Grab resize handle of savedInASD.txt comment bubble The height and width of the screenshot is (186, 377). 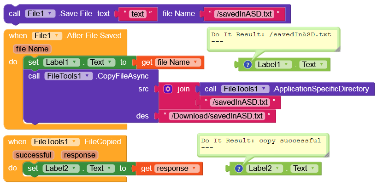pos(338,49)
